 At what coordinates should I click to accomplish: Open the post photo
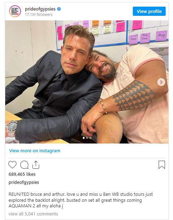[87, 82]
